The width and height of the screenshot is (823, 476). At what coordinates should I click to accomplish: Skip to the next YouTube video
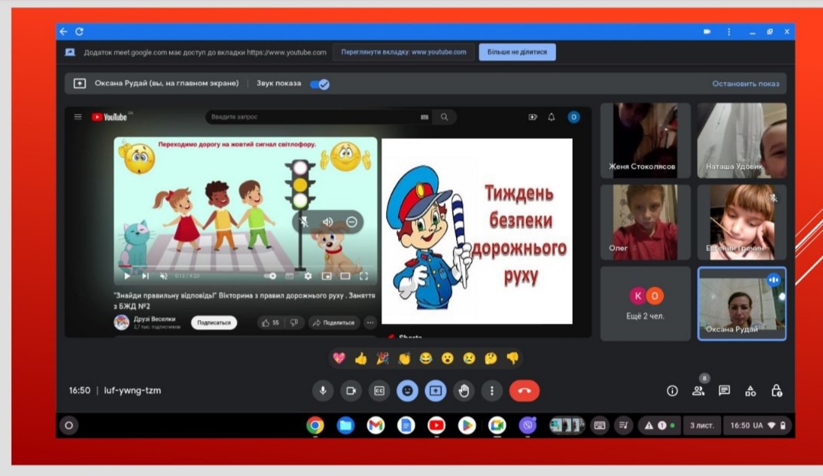145,276
